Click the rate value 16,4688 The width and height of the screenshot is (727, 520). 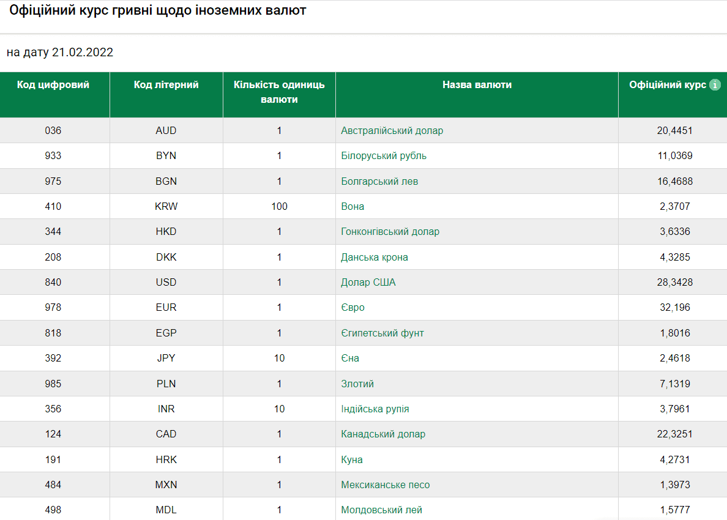(674, 181)
